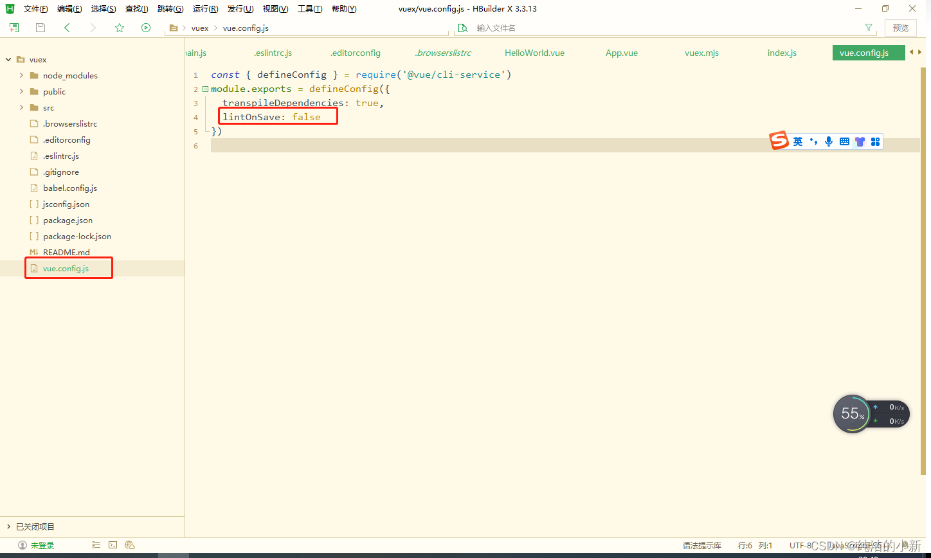Collapse the vuex project root folder
Viewport: 931px width, 558px height.
(x=8, y=59)
